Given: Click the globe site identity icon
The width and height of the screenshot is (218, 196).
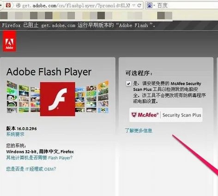Looking at the screenshot, I should coord(18,6).
